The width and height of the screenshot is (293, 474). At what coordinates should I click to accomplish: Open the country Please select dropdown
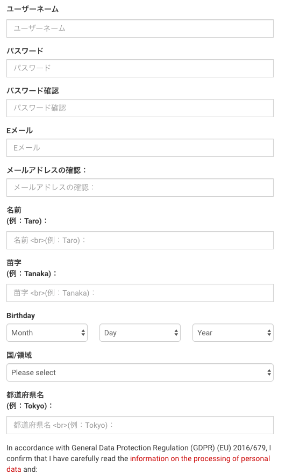(140, 372)
